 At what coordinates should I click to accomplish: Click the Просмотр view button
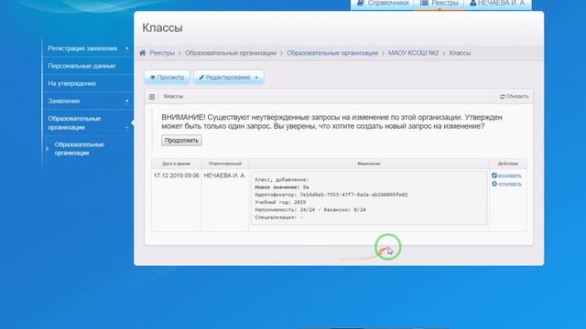click(x=167, y=77)
